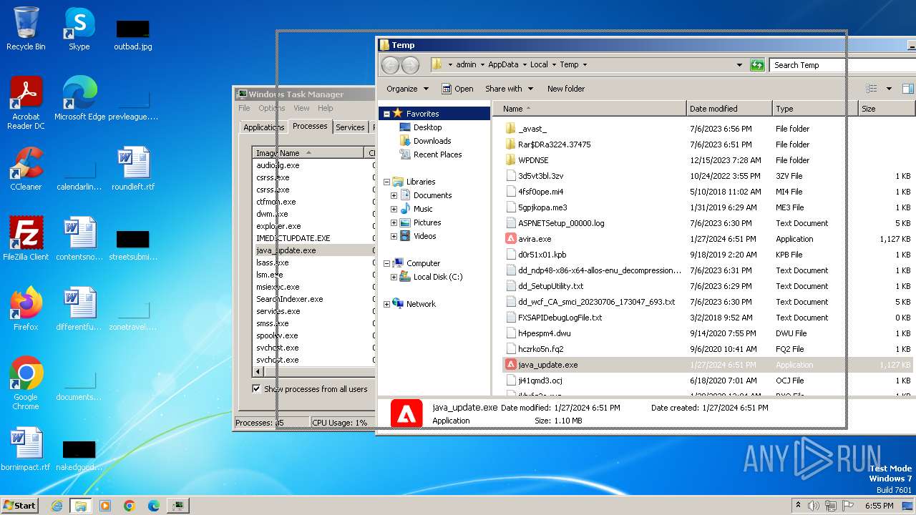Click the Chrome taskbar icon

pyautogui.click(x=130, y=506)
